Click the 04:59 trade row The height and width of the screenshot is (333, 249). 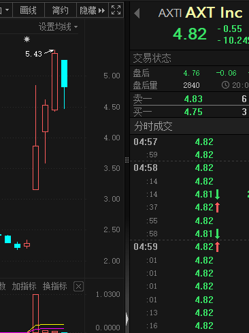click(190, 247)
